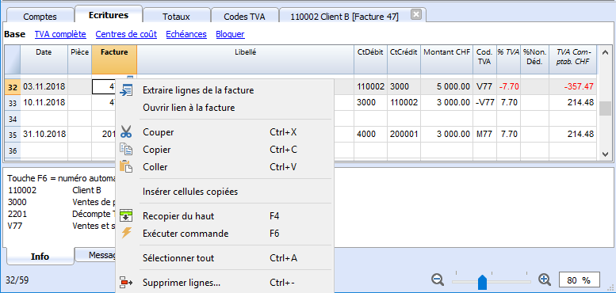Select the Base view
Image resolution: width=616 pixels, height=293 pixels.
point(14,34)
